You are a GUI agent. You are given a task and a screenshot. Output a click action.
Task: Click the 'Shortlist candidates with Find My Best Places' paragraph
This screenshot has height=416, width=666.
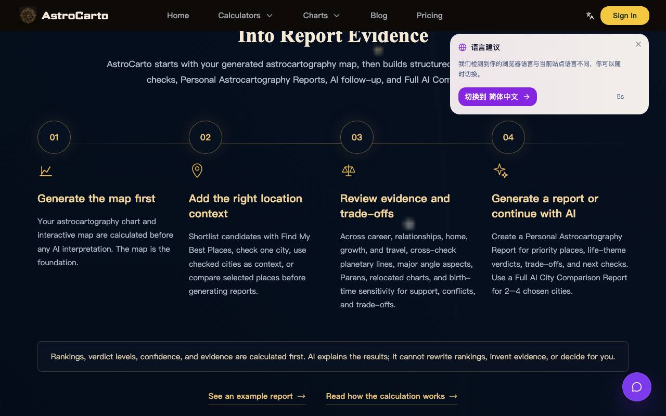pos(250,264)
